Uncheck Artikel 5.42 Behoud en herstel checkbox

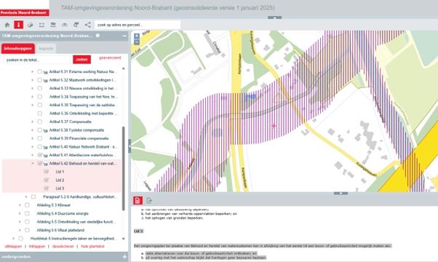(x=40, y=164)
